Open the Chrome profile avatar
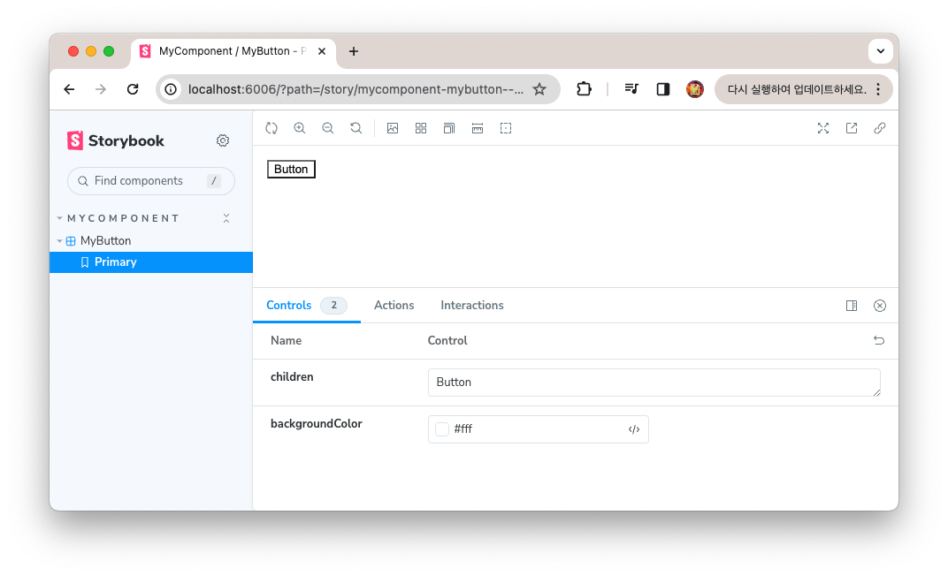 pyautogui.click(x=695, y=89)
